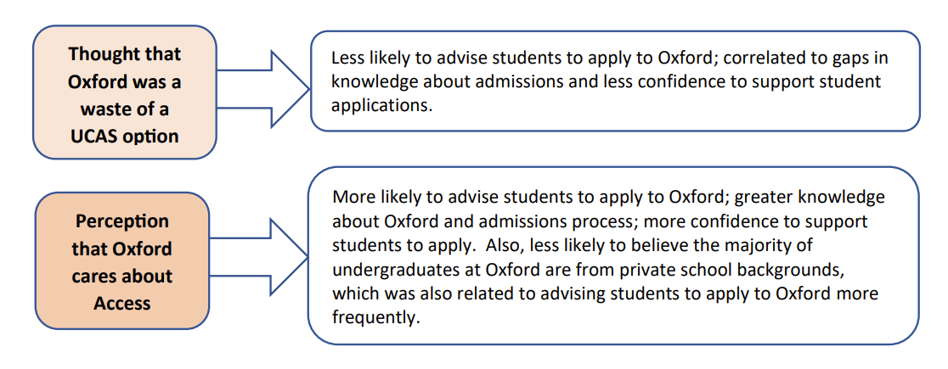
Task: Click the text 'cares about' in orange box
Action: click(122, 277)
